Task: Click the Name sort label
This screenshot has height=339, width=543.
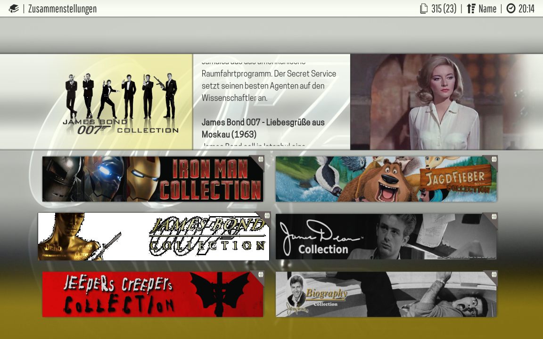Action: click(487, 8)
